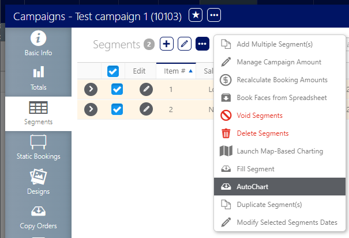Favorite the campaign with the star icon
Screen dimensions: 349x238
click(x=196, y=16)
